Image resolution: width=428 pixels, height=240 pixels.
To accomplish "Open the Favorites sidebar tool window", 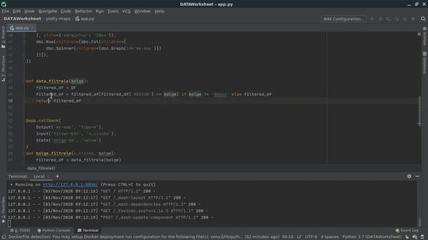I will point(3,210).
